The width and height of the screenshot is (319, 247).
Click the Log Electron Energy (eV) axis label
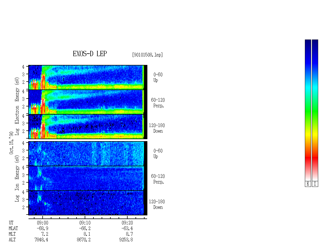[17, 106]
